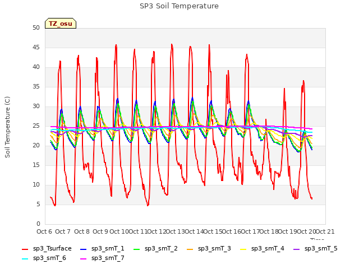Click the orange sp3_smT_3 legend swatch
The width and height of the screenshot is (359, 269).
coord(190,249)
